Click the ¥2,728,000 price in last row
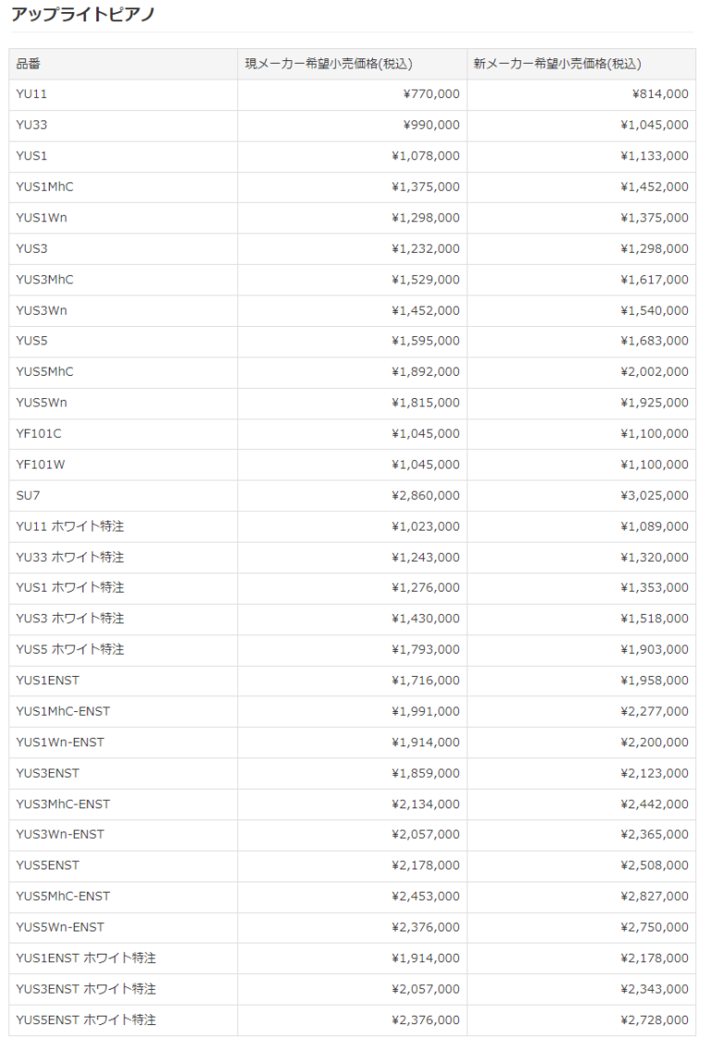 coord(655,1019)
